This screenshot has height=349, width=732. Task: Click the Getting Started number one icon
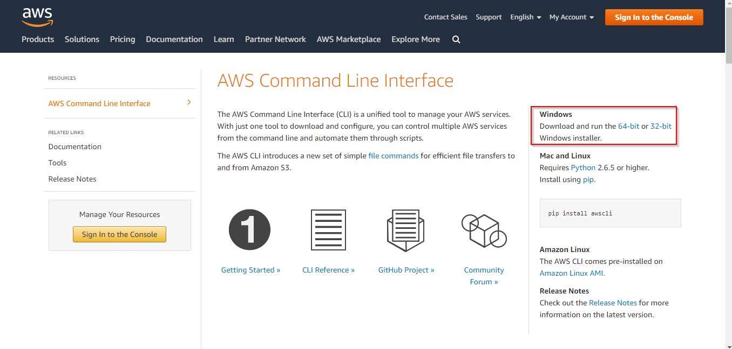pos(249,229)
